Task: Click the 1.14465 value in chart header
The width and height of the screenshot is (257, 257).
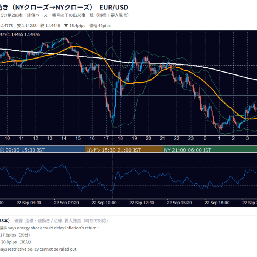Action: click(15, 35)
